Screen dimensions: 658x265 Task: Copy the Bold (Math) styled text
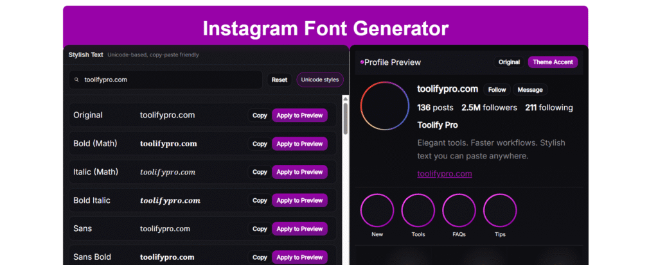[x=260, y=144]
